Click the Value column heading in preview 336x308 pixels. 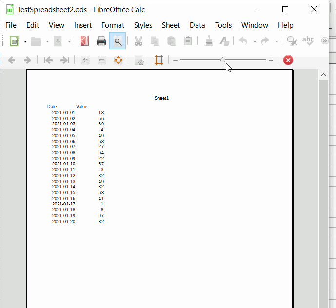[81, 107]
